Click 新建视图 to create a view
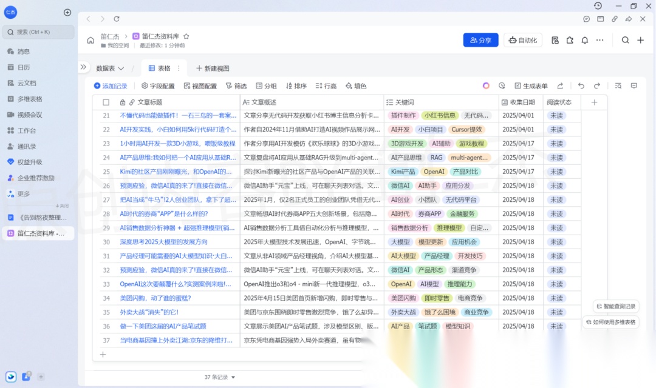Image resolution: width=656 pixels, height=388 pixels. point(213,68)
